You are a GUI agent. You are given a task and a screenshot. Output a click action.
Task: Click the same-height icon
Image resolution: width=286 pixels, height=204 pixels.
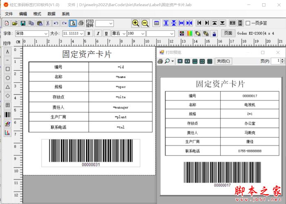[240, 23]
